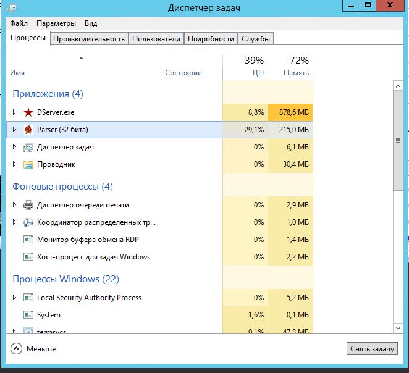Click the scrollbar down arrow

click(398, 328)
